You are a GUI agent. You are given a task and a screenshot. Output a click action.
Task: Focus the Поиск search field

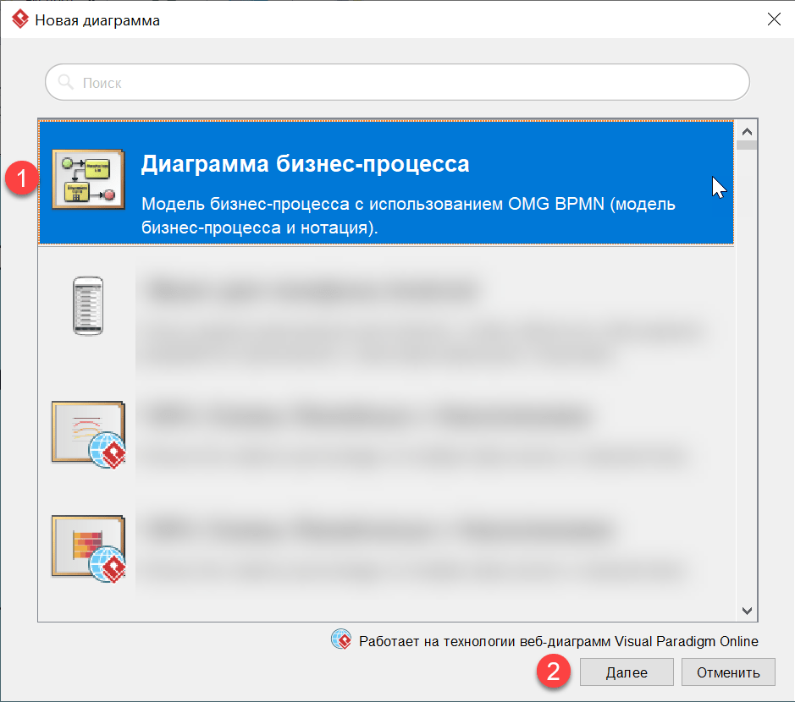[406, 83]
